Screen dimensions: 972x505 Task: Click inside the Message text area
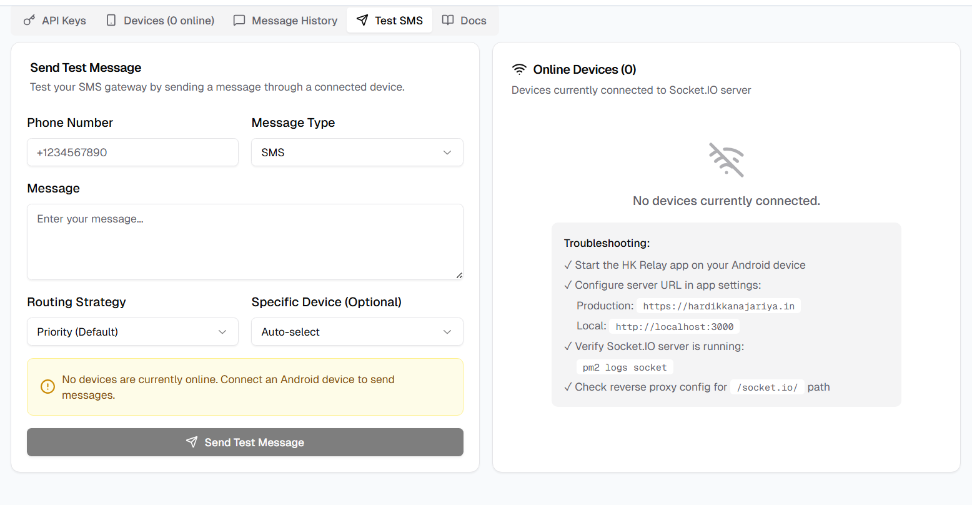coord(245,241)
